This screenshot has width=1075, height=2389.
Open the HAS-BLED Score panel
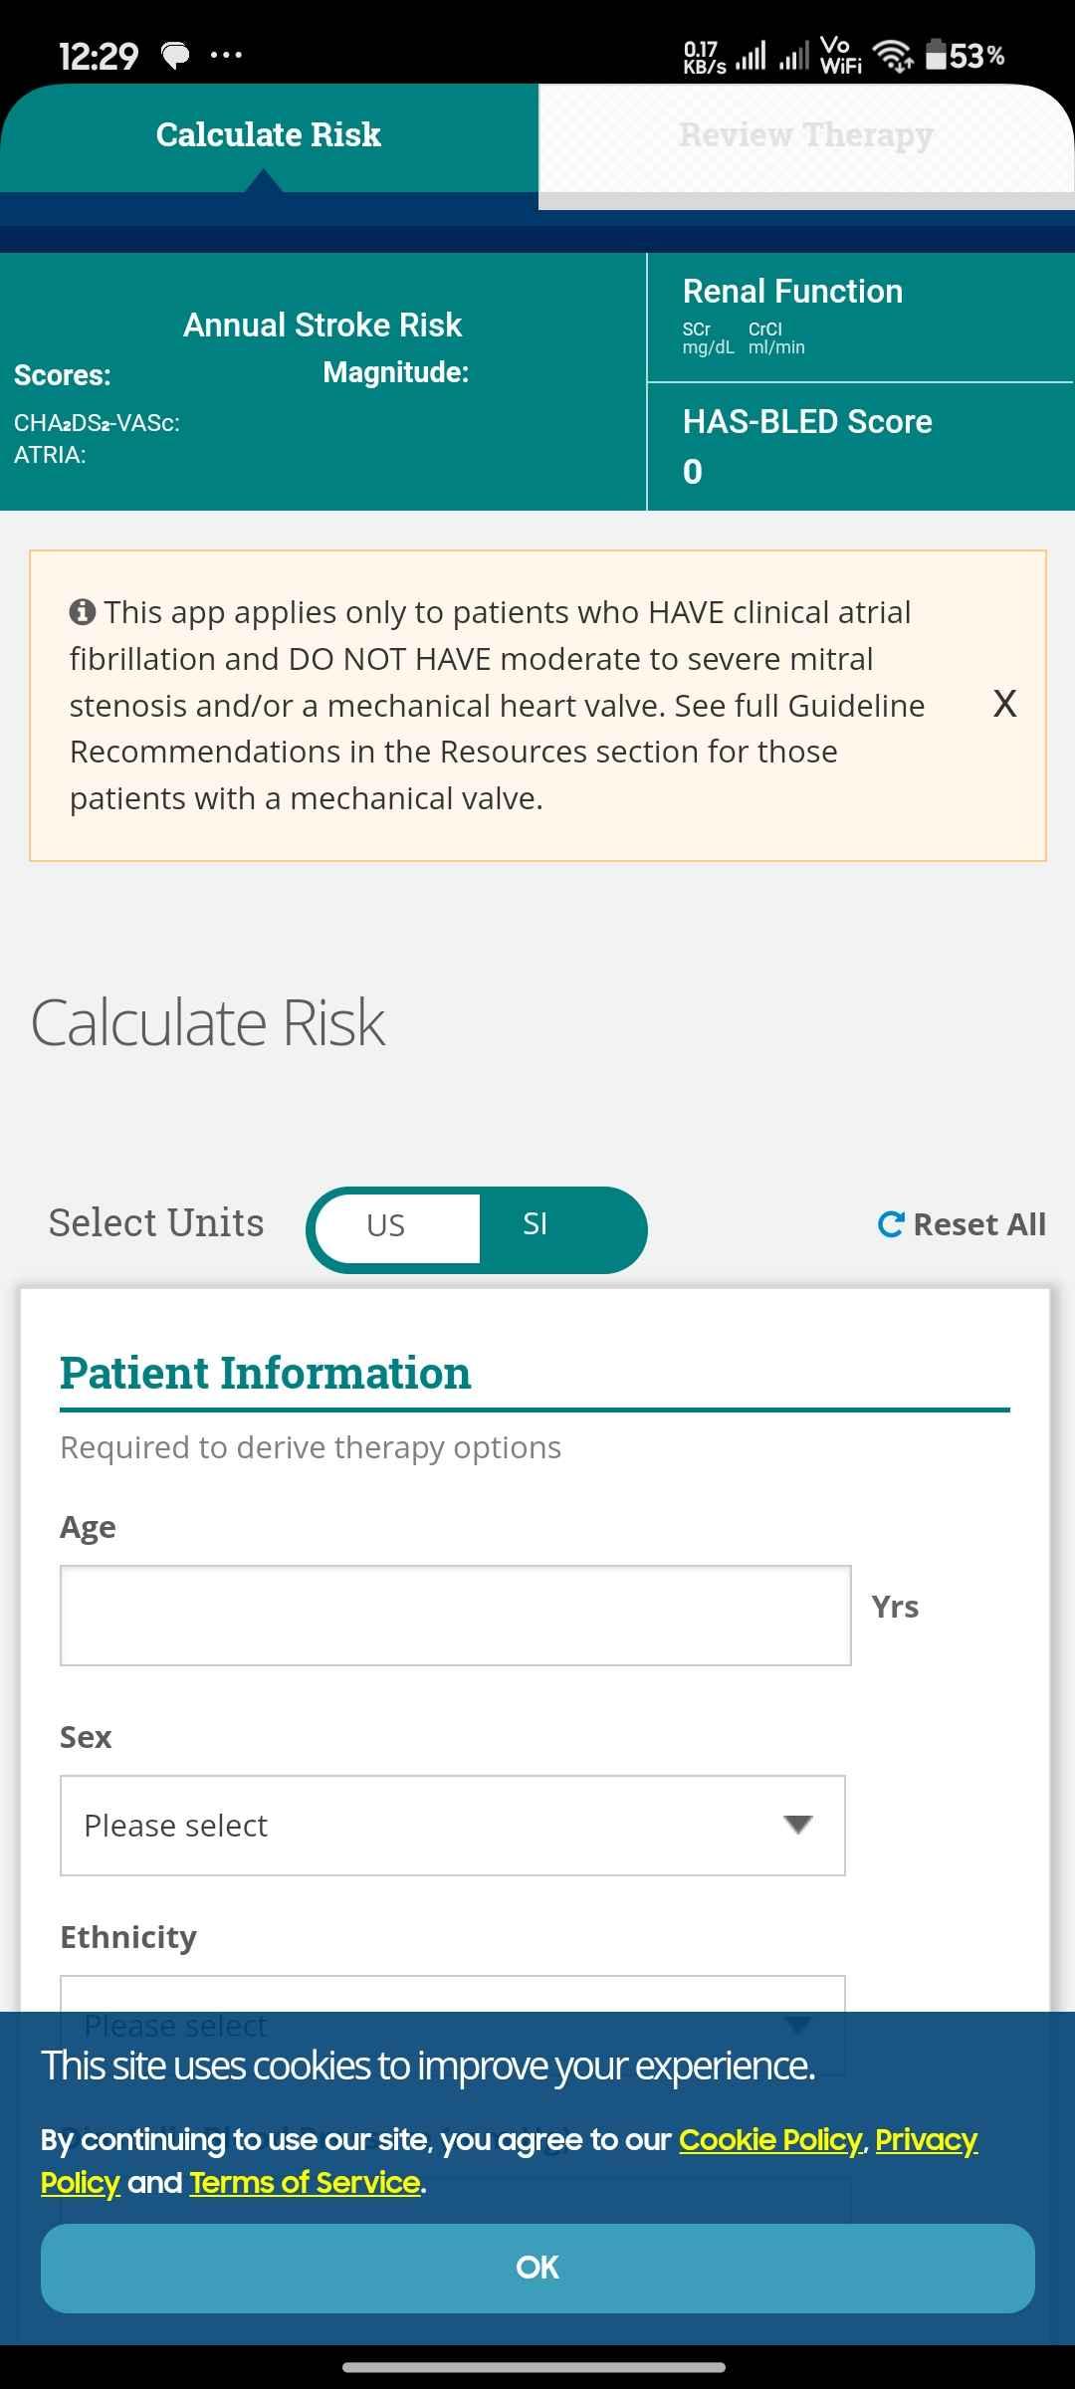pos(861,447)
